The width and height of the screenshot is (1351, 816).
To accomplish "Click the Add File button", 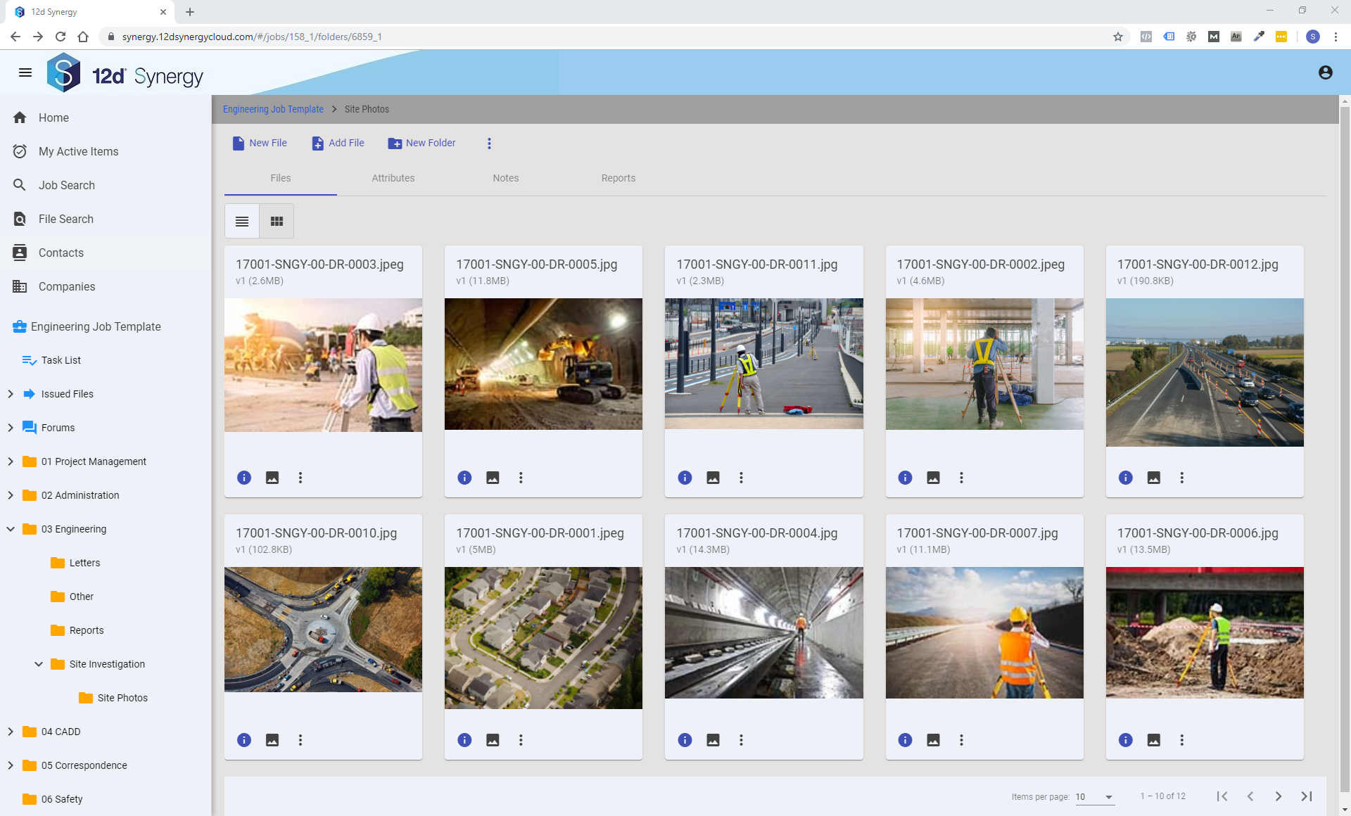I will (338, 143).
